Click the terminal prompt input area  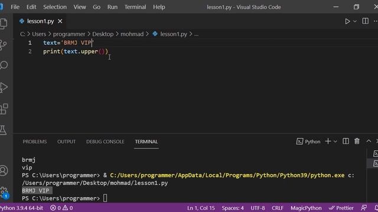(105, 198)
